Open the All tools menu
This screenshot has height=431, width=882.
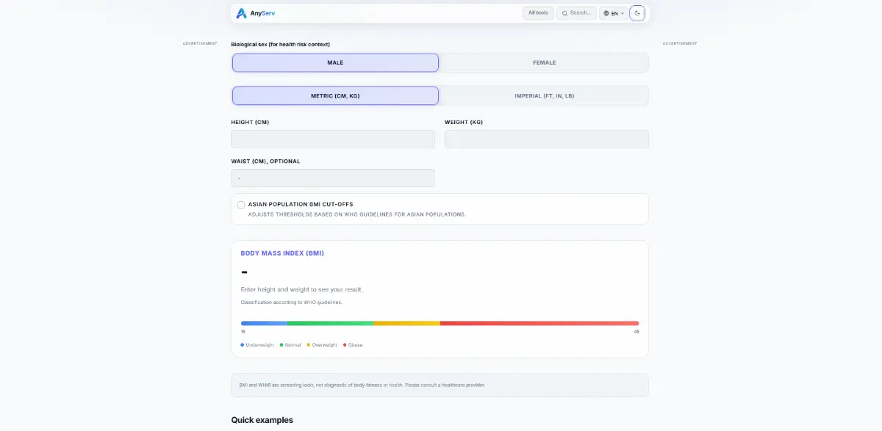[538, 13]
